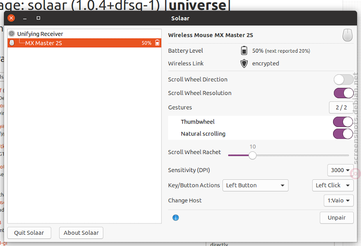Click the Scroll Wheel Direction label

click(x=198, y=80)
